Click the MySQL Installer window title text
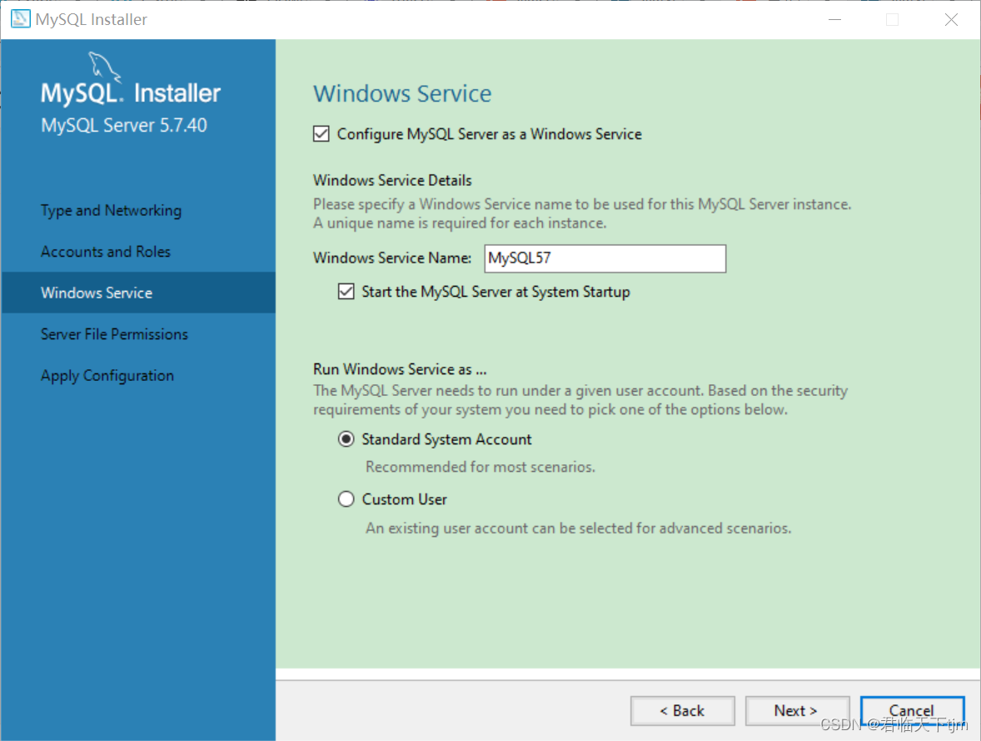The width and height of the screenshot is (981, 741). pos(92,19)
